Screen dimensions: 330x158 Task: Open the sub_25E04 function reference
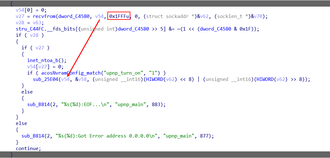pos(45,79)
